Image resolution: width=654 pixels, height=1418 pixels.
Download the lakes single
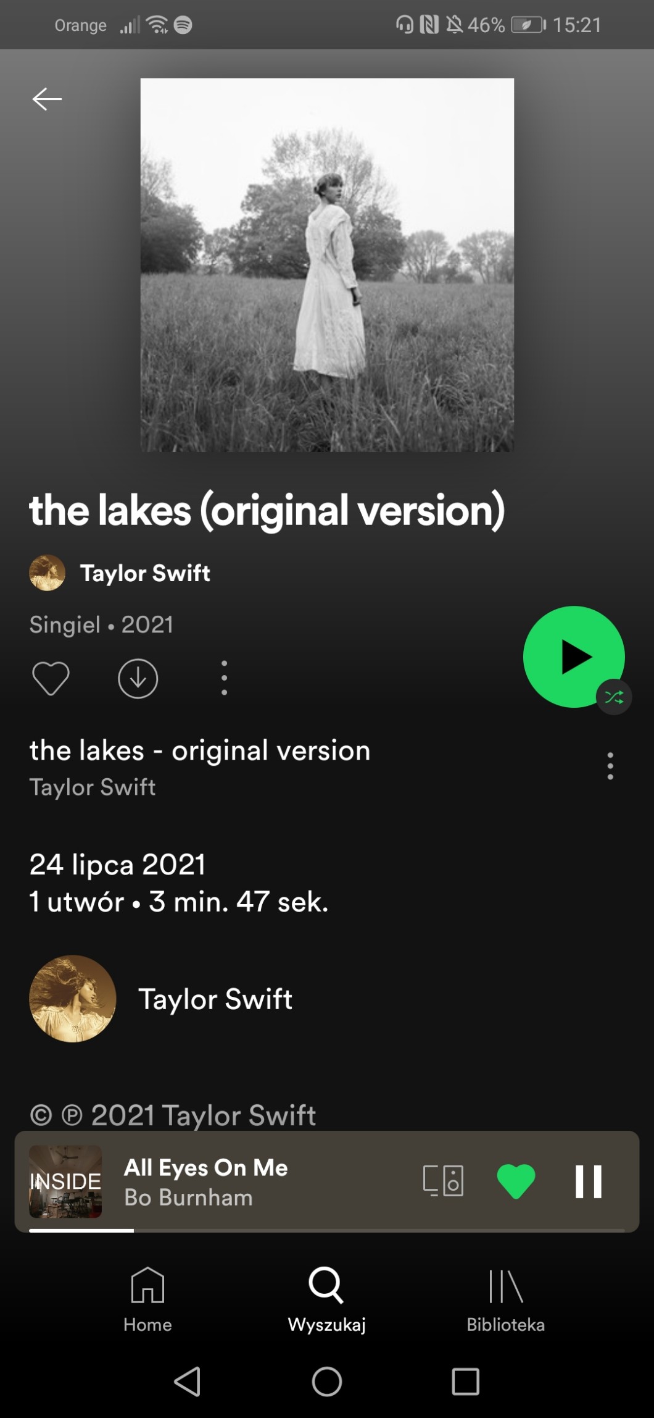pyautogui.click(x=138, y=678)
